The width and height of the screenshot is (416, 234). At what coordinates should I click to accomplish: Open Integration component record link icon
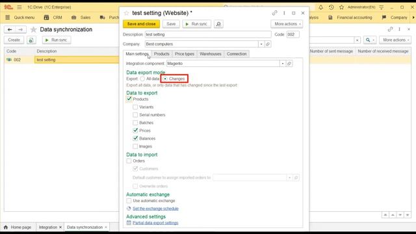point(289,64)
